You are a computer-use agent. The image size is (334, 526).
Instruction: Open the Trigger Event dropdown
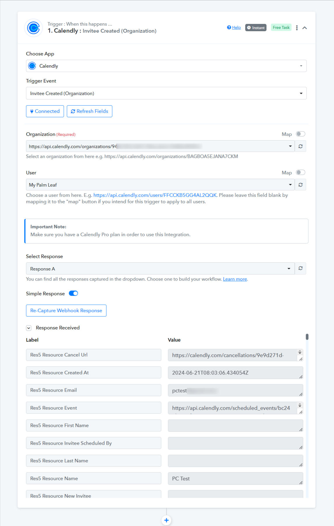(x=166, y=93)
